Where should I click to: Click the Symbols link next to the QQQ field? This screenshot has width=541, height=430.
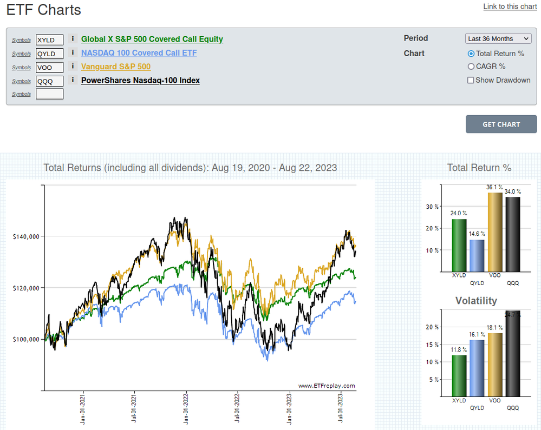click(x=22, y=81)
